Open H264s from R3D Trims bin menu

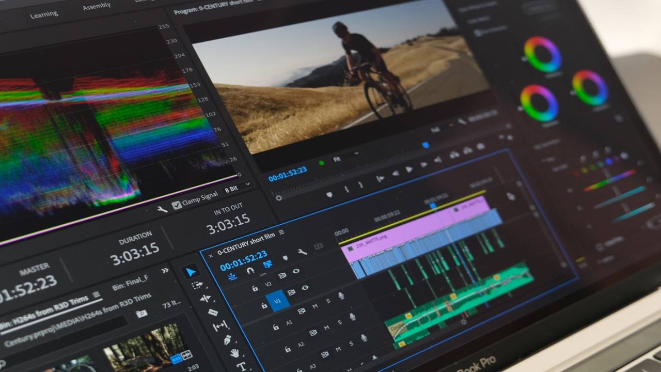tap(97, 295)
